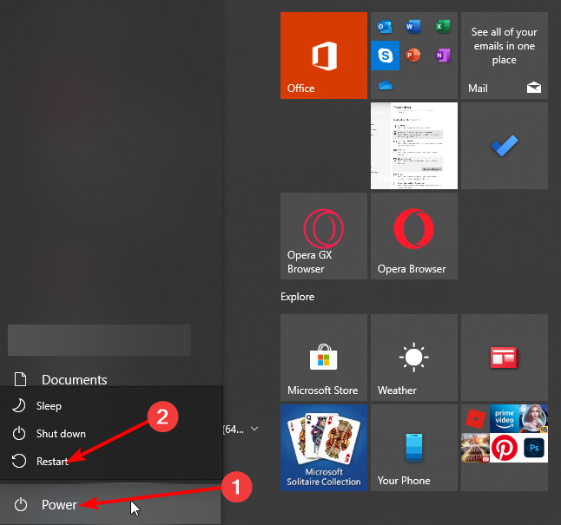Open Roblox from the Play group

(475, 418)
